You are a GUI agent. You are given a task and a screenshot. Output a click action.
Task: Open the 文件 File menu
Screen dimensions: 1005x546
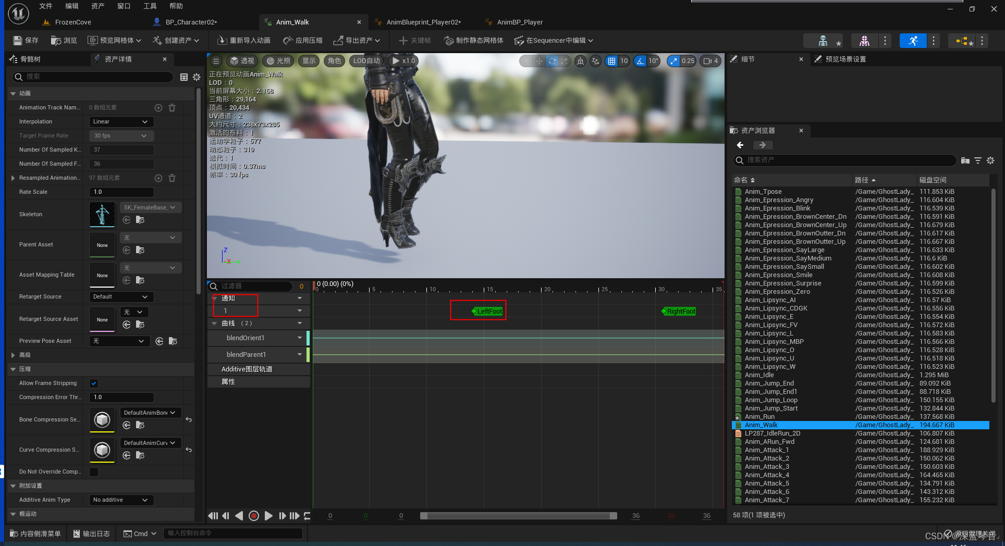[x=46, y=6]
